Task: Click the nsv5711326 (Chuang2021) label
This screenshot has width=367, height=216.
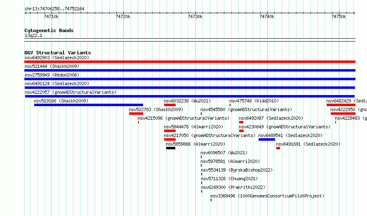Action: click(x=229, y=179)
